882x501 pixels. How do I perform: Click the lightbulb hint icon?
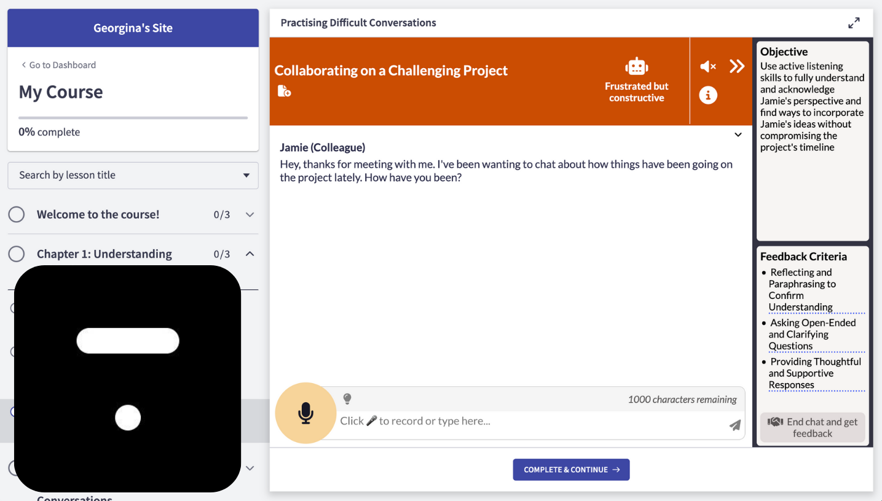tap(347, 399)
